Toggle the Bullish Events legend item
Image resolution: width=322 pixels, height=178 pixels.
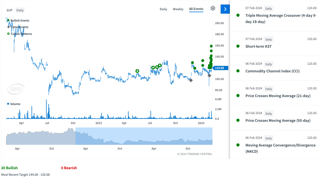click(x=18, y=20)
